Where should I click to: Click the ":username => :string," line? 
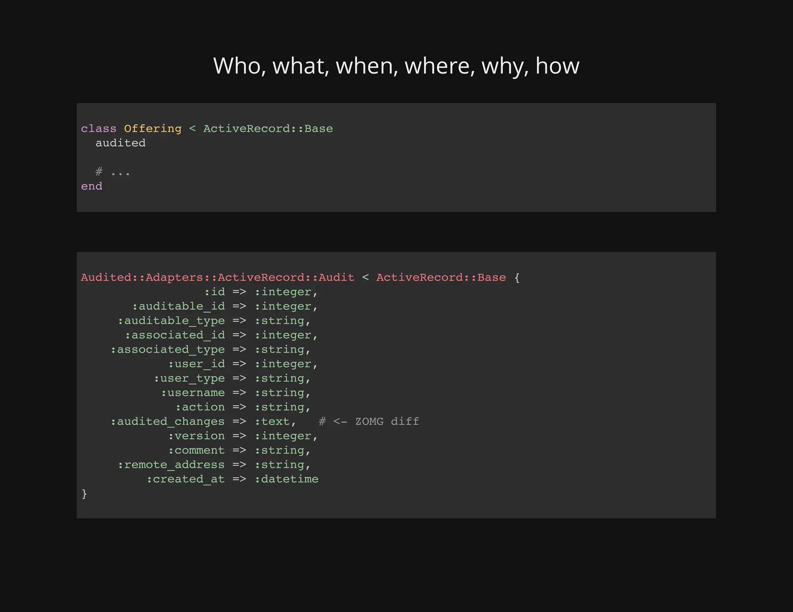(236, 393)
